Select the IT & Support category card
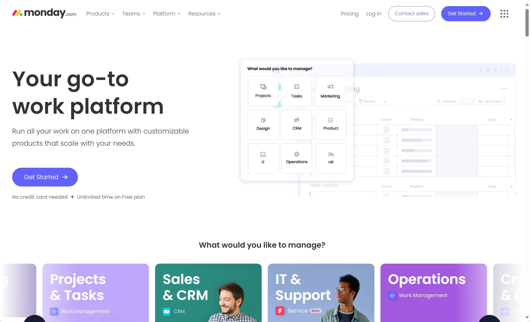530x322 pixels. tap(321, 293)
